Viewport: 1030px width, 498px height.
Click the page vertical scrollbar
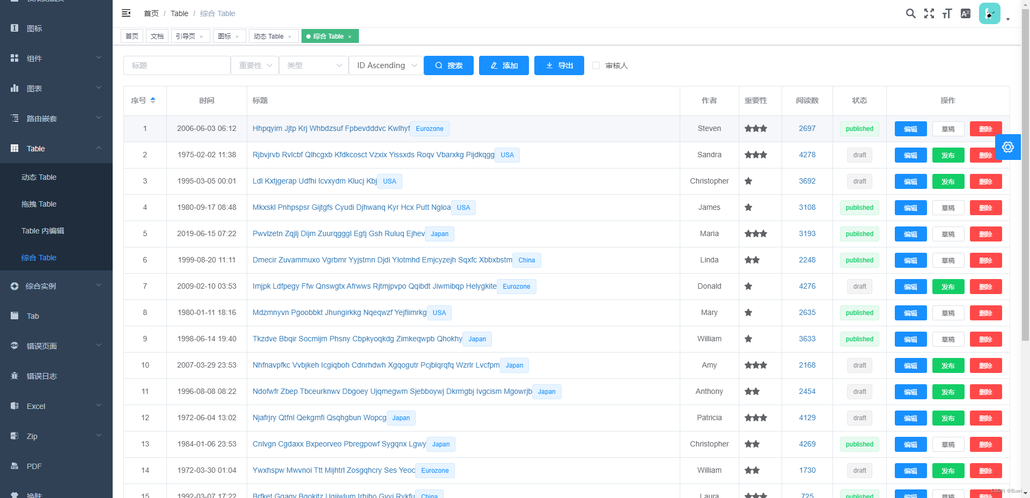(x=1025, y=174)
